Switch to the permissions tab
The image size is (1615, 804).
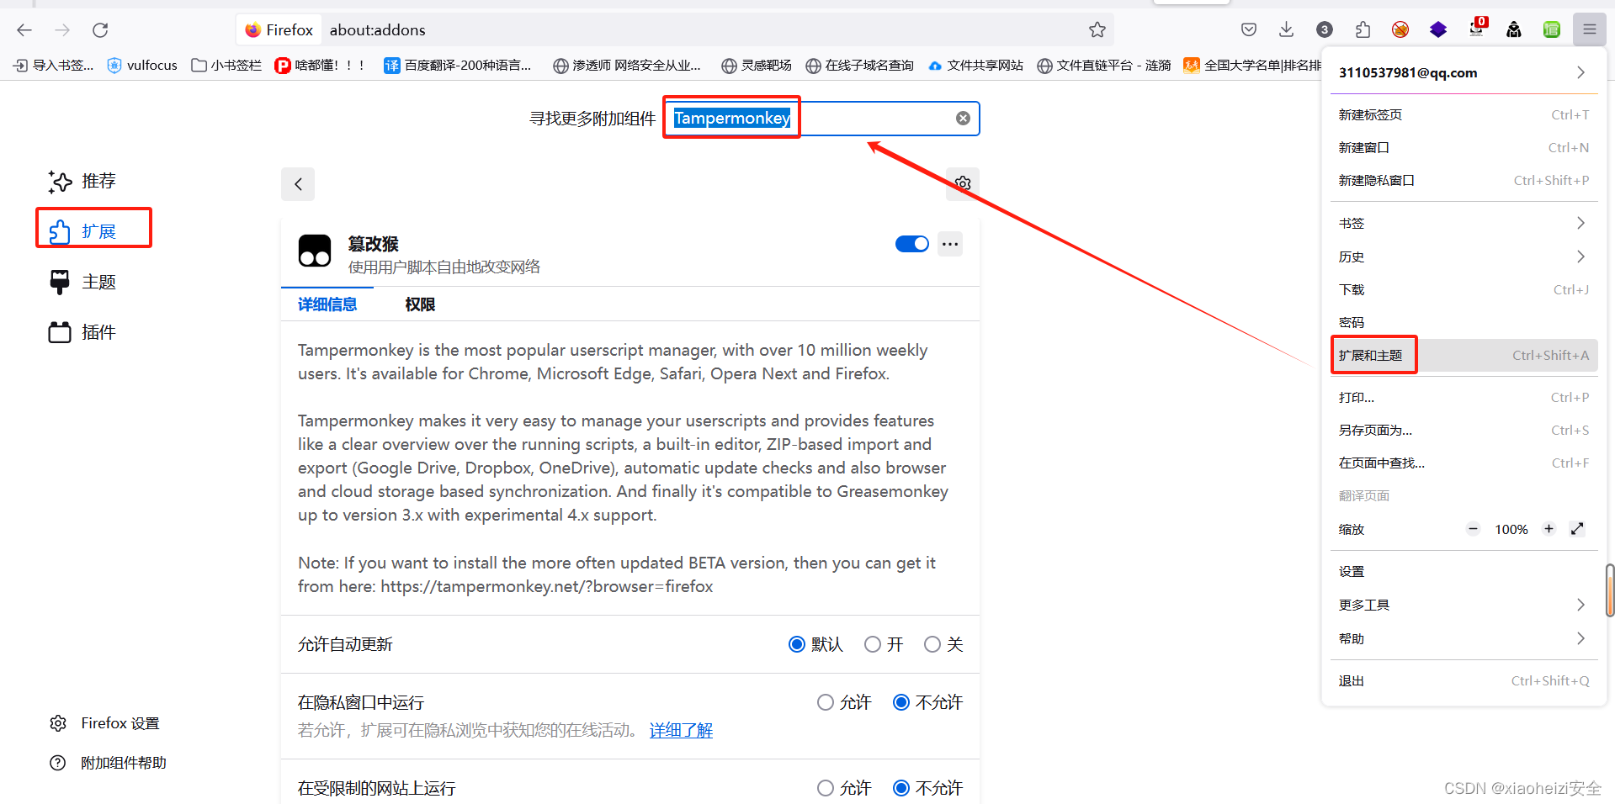pyautogui.click(x=420, y=304)
